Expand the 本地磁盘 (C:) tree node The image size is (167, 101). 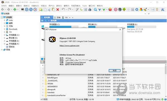(x=4, y=35)
